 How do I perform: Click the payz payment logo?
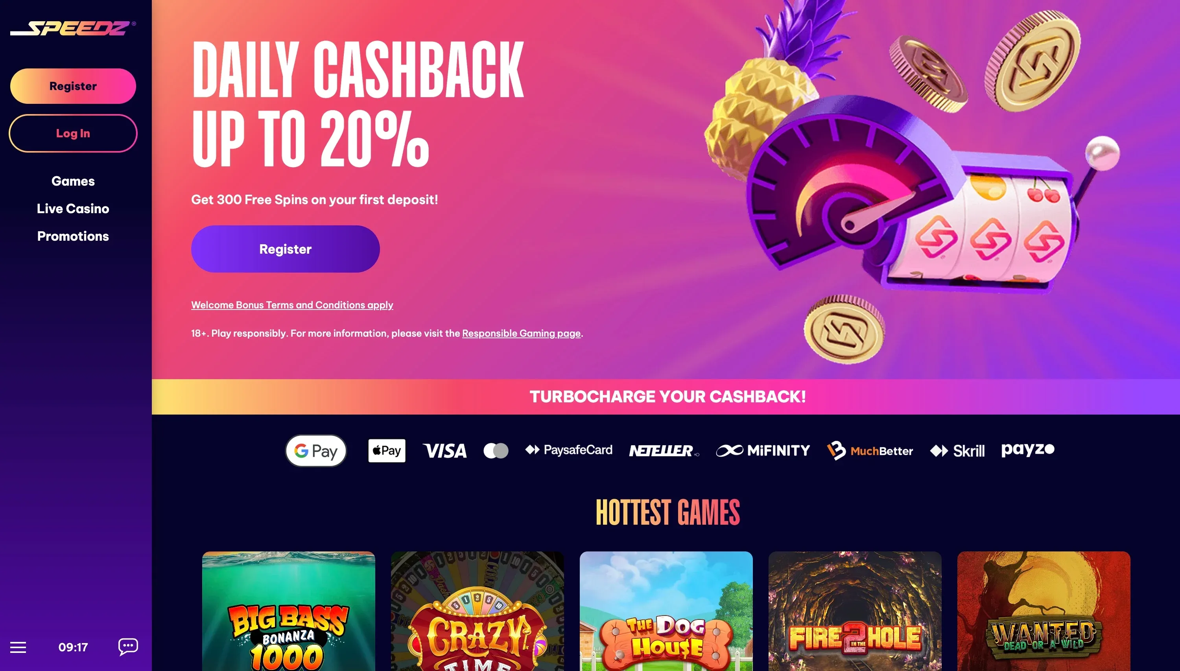[x=1027, y=450]
